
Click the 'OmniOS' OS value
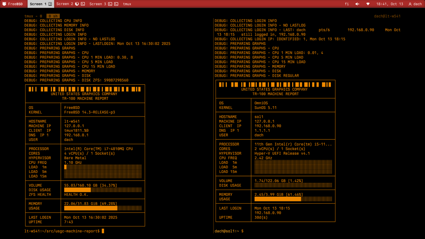coord(261,103)
